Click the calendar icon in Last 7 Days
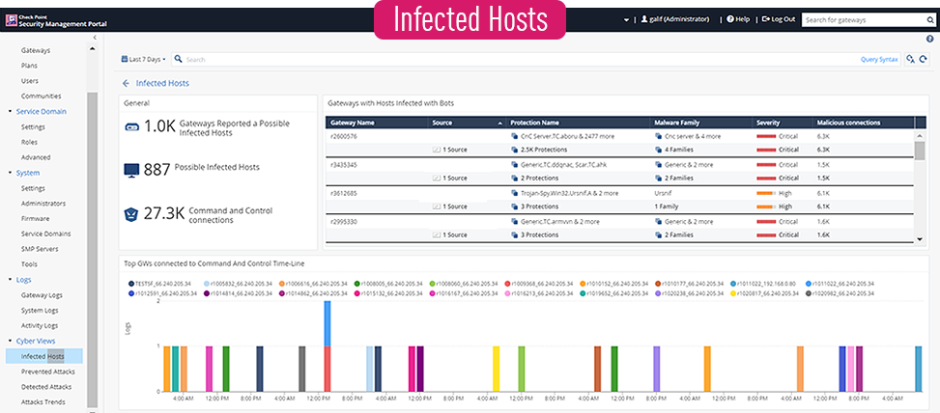 pyautogui.click(x=125, y=59)
